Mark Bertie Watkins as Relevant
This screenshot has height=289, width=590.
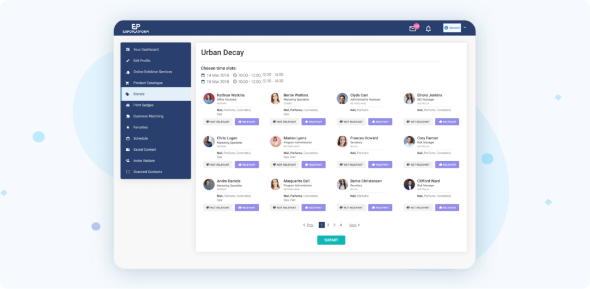[313, 122]
